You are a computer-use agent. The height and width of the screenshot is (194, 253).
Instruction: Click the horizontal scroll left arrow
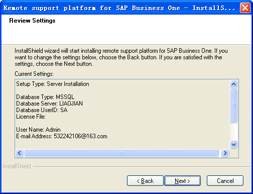(20, 153)
